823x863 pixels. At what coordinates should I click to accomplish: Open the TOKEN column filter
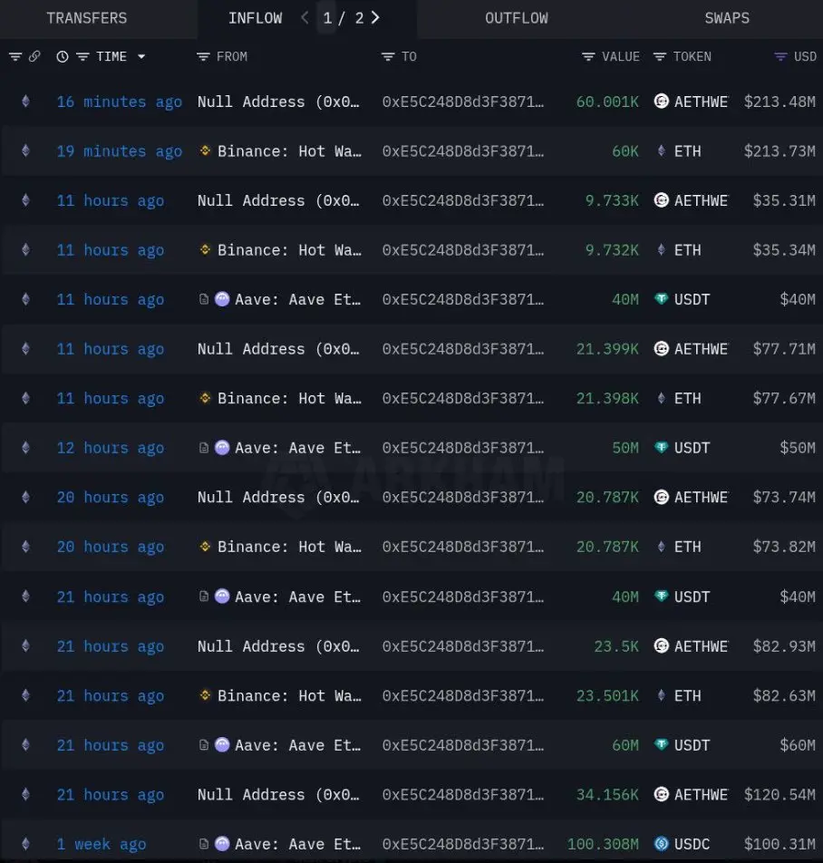tap(659, 56)
